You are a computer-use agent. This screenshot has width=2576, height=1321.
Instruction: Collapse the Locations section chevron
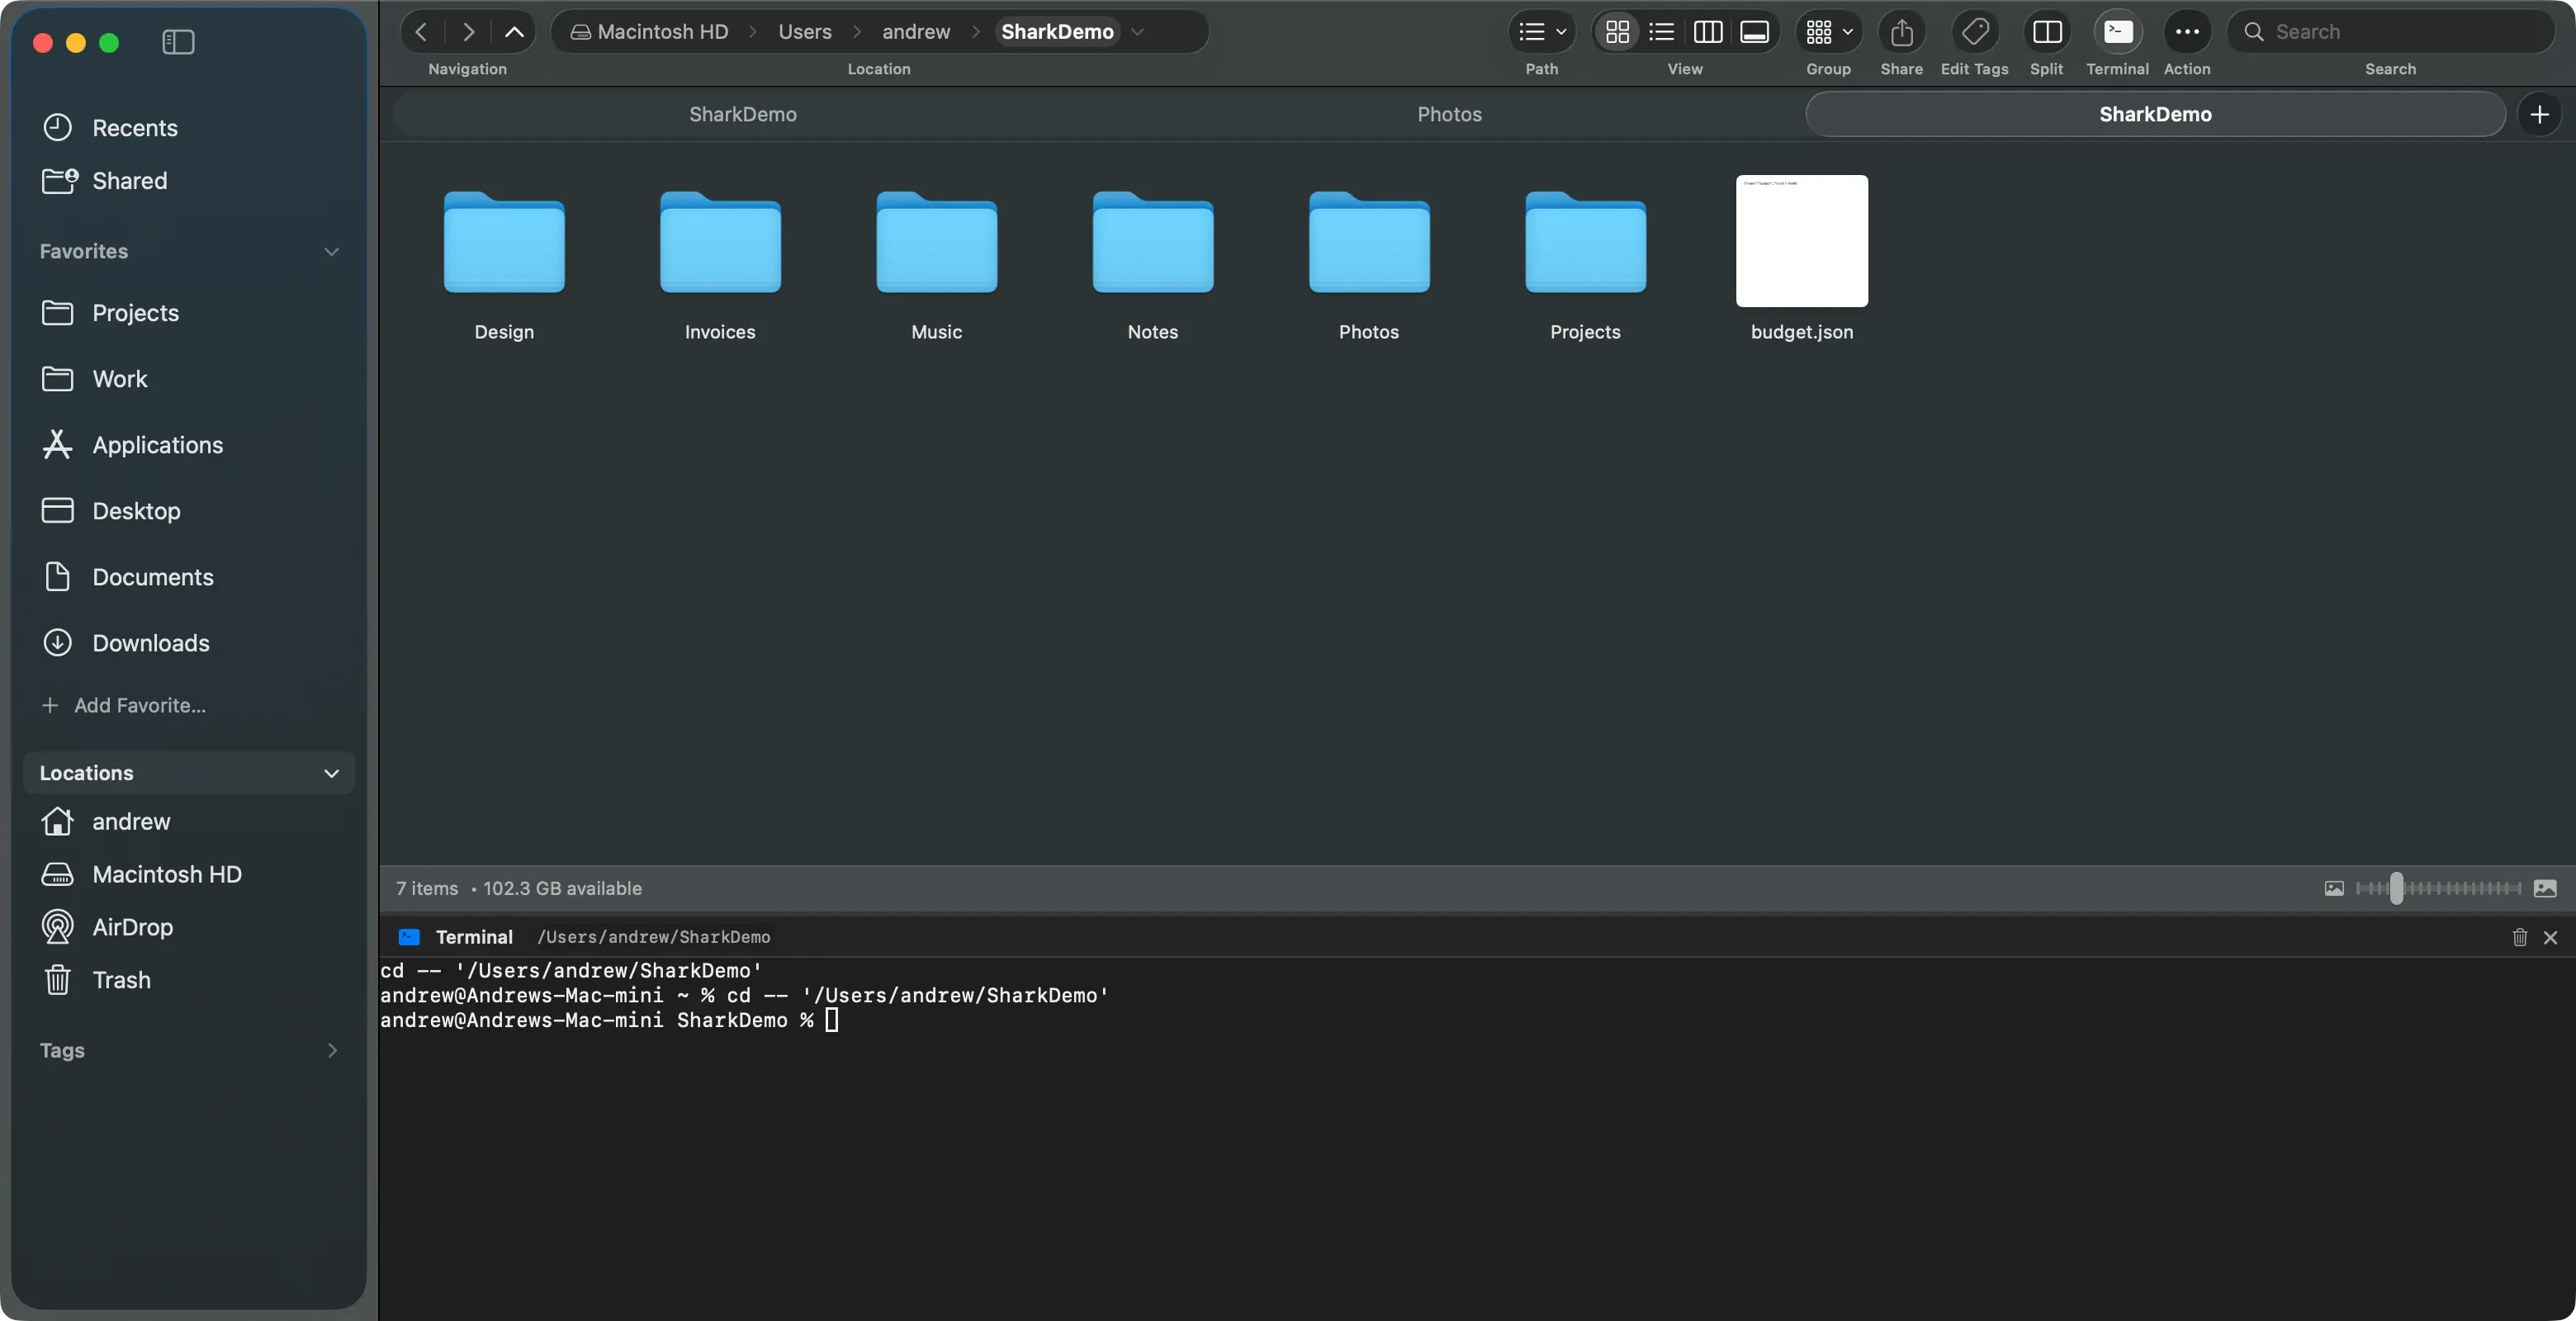331,773
